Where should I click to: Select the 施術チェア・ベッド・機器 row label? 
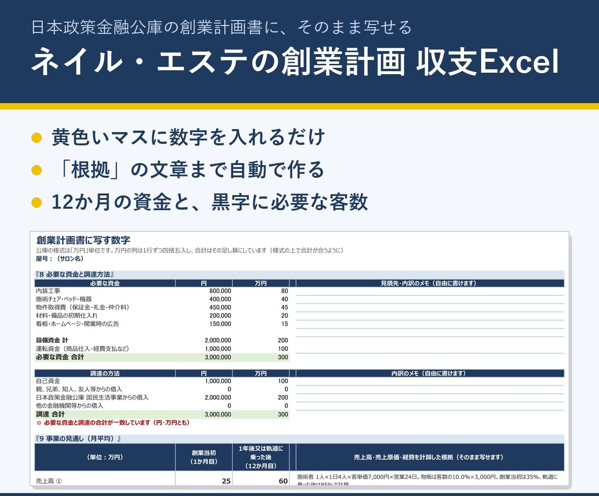(x=64, y=299)
